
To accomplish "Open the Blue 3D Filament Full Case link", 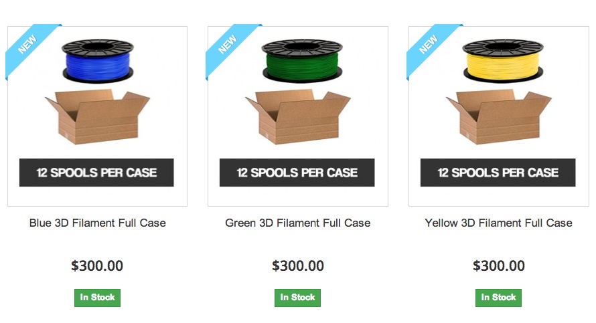I will [97, 223].
